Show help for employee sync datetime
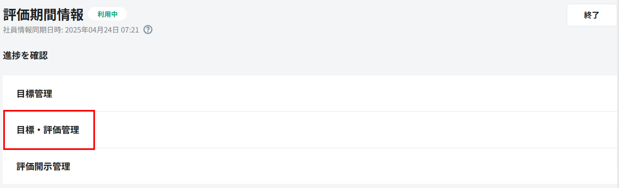Screen dimensions: 619x188 pyautogui.click(x=148, y=30)
